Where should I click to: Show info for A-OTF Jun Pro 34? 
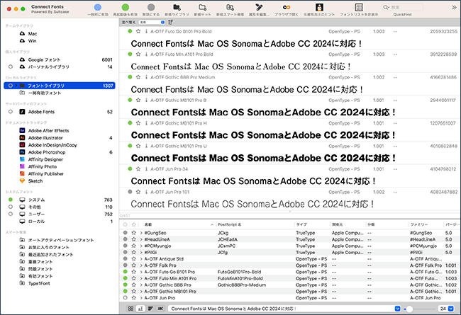146,168
